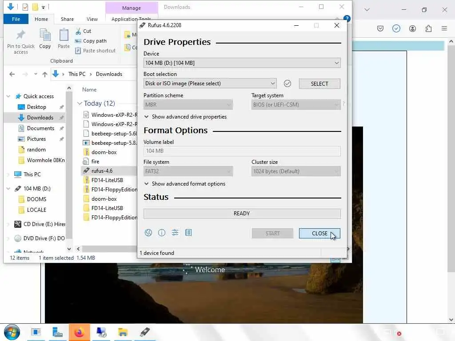The height and width of the screenshot is (341, 455).
Task: Open Rufus settings sliders icon
Action: [x=175, y=233]
